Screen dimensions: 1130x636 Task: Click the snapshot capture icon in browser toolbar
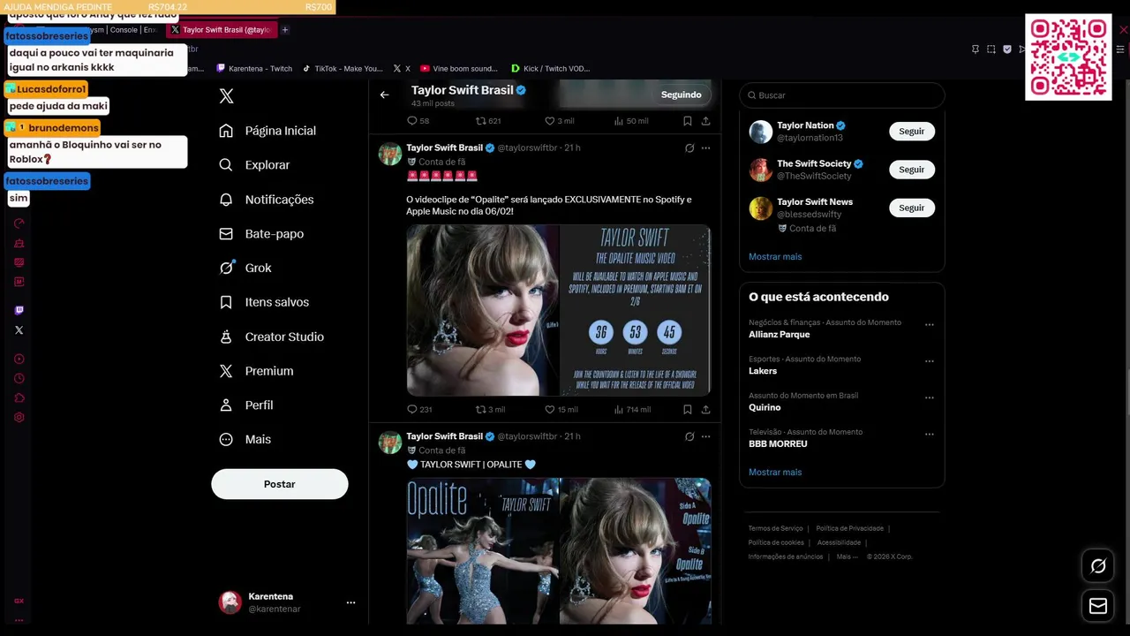coord(991,49)
